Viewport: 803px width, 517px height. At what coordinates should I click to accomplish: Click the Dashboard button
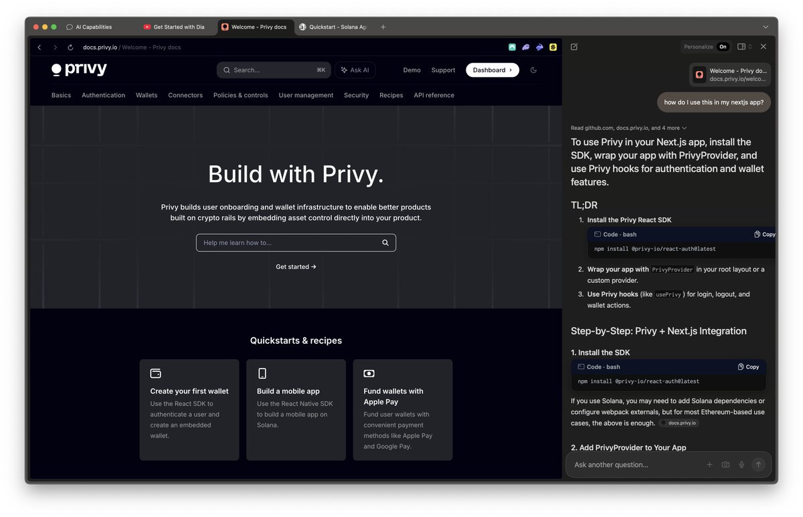493,70
